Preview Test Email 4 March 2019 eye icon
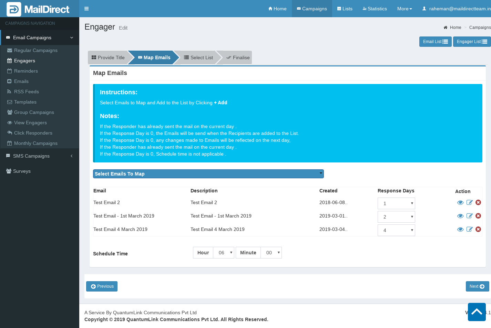 coord(460,229)
